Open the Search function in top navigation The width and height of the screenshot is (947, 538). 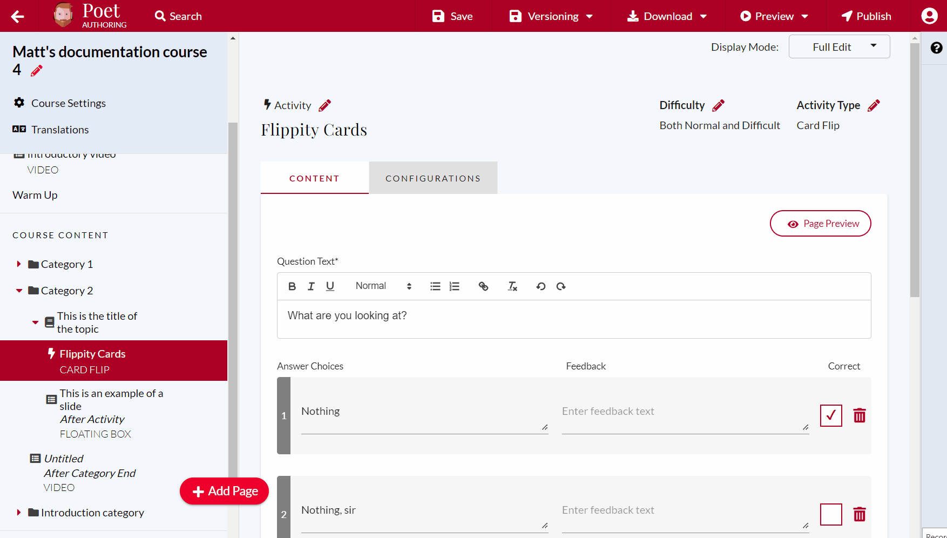(178, 16)
